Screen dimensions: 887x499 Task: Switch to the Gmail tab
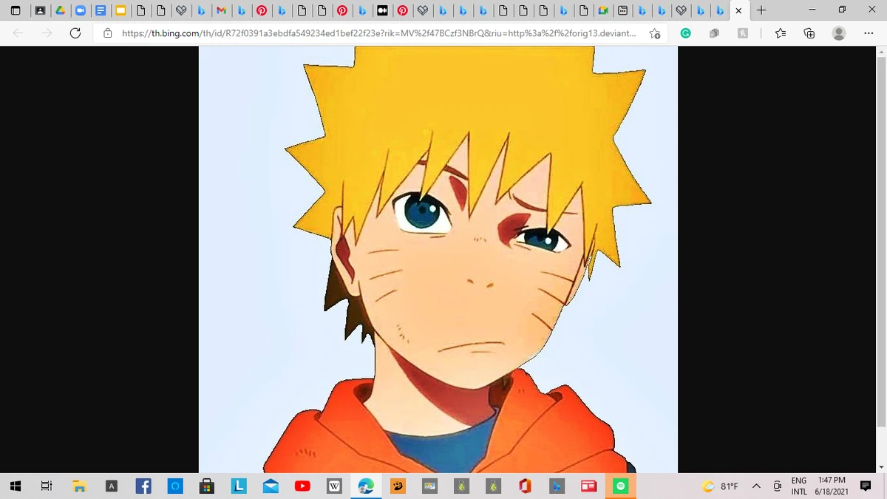click(221, 10)
